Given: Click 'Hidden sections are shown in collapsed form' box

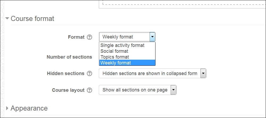Looking at the screenshot, I should (152, 73).
